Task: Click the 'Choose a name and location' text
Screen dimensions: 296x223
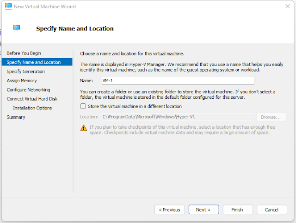Action: click(132, 54)
